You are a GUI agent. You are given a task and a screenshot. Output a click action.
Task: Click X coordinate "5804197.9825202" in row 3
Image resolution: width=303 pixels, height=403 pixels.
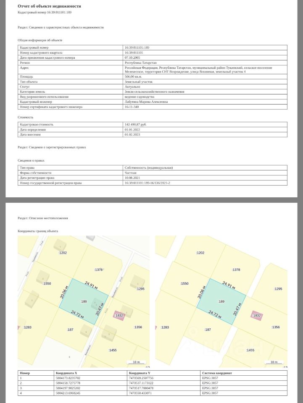68,388
